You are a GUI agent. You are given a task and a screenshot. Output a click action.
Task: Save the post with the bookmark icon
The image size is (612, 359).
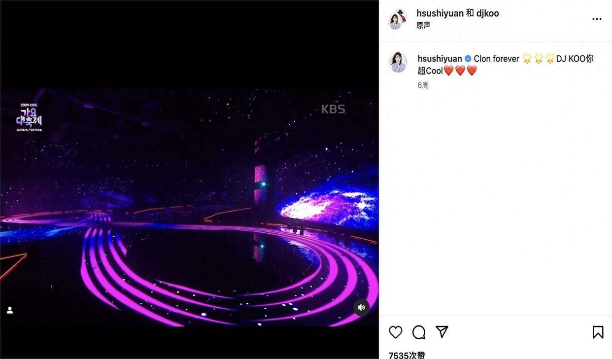[598, 332]
